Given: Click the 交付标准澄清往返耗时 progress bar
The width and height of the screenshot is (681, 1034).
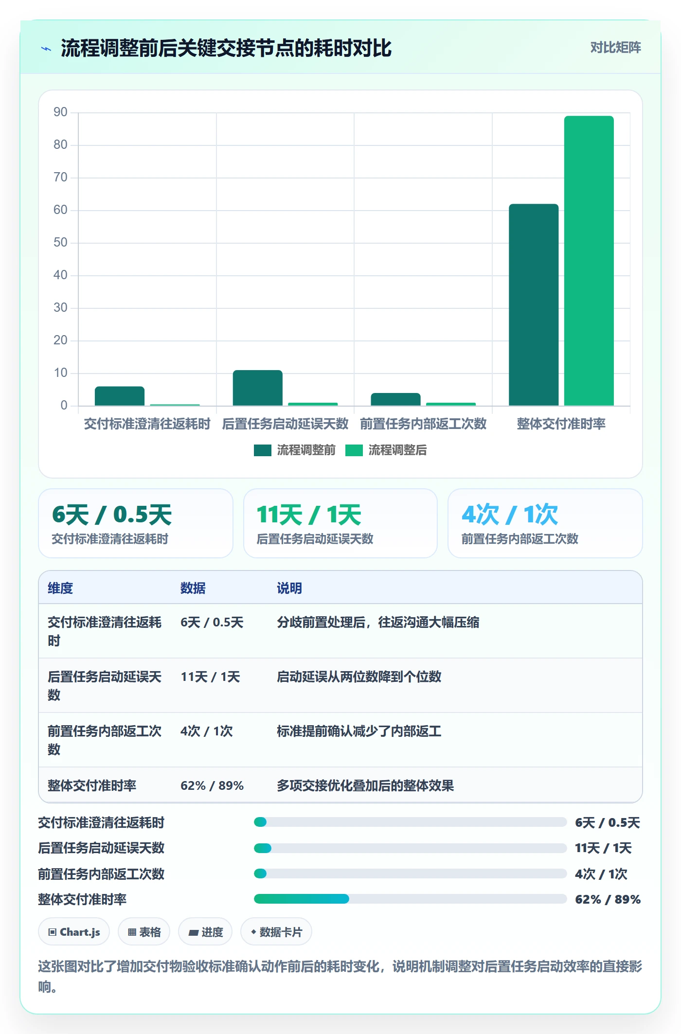Looking at the screenshot, I should pos(410,822).
